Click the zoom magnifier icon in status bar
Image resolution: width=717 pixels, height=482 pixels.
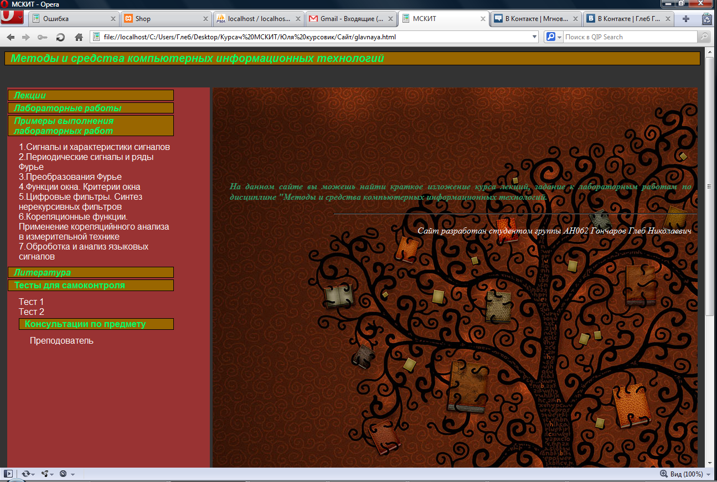point(664,474)
